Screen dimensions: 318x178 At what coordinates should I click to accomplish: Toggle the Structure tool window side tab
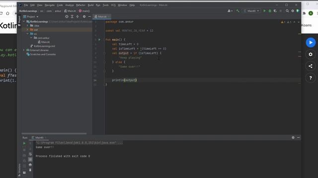(x=19, y=171)
